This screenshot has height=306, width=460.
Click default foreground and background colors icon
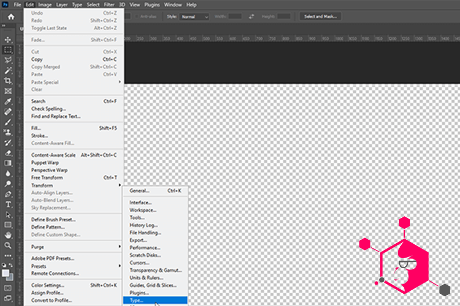point(4,265)
